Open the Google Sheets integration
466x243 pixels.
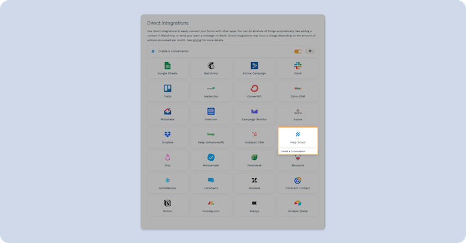[168, 69]
